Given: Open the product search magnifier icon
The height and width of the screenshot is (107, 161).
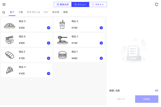Looking at the screenshot, I should 4,13.
